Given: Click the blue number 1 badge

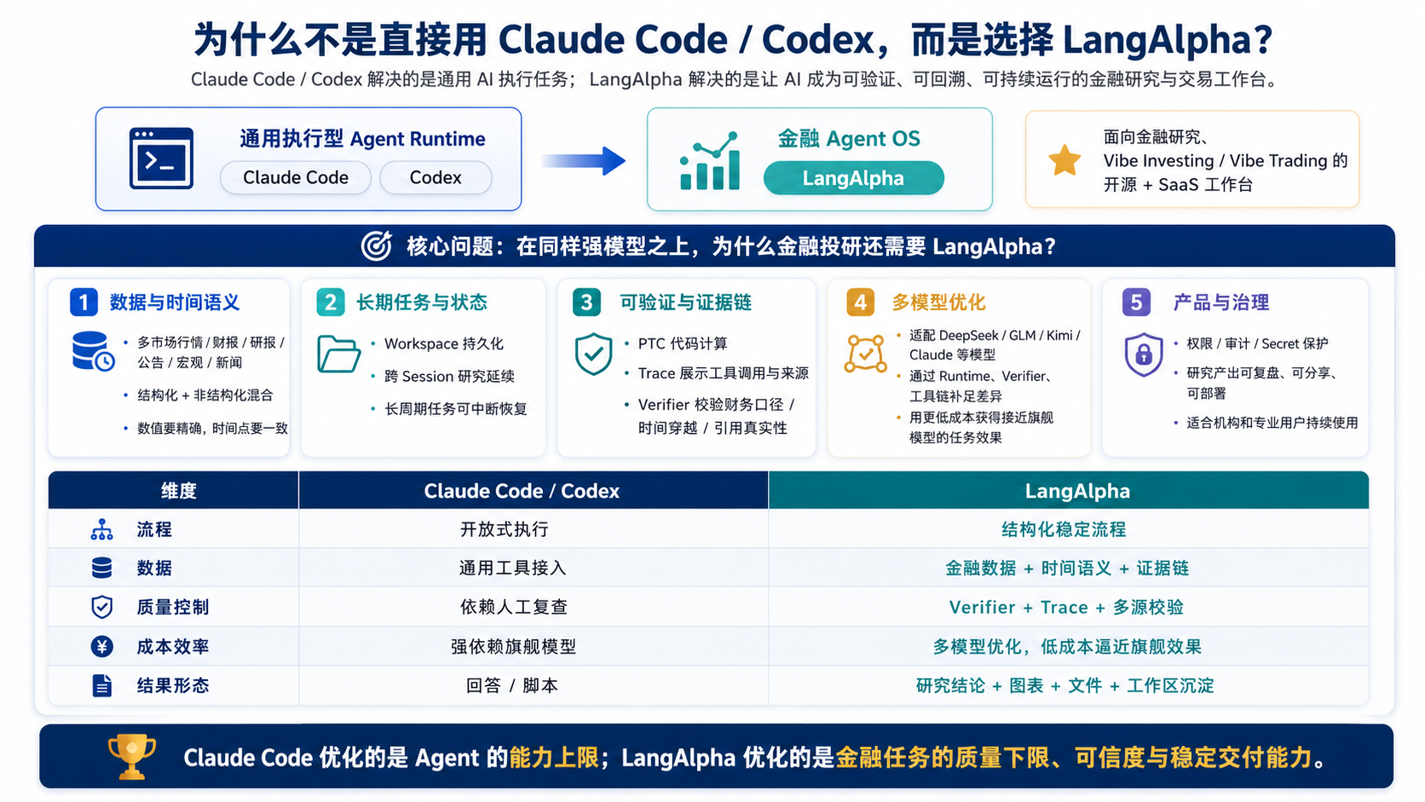Looking at the screenshot, I should pyautogui.click(x=84, y=303).
